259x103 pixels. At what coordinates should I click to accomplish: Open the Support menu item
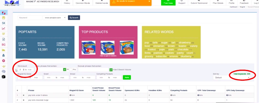(x=182, y=2)
